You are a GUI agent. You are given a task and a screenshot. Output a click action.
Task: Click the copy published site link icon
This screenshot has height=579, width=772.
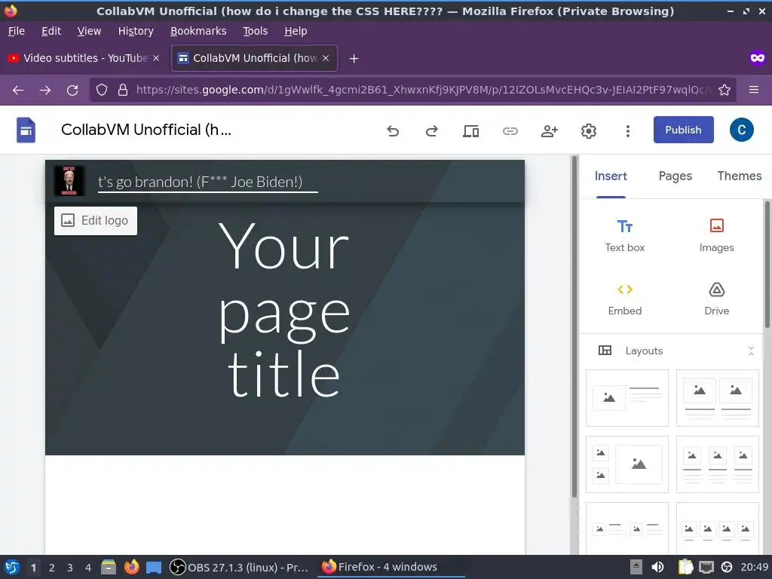[510, 131]
